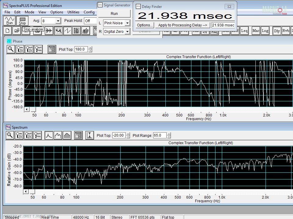Image resolution: width=293 pixels, height=219 pixels.
Task: Decrease Phase Plot Top with down arrow
Action: tap(90, 51)
